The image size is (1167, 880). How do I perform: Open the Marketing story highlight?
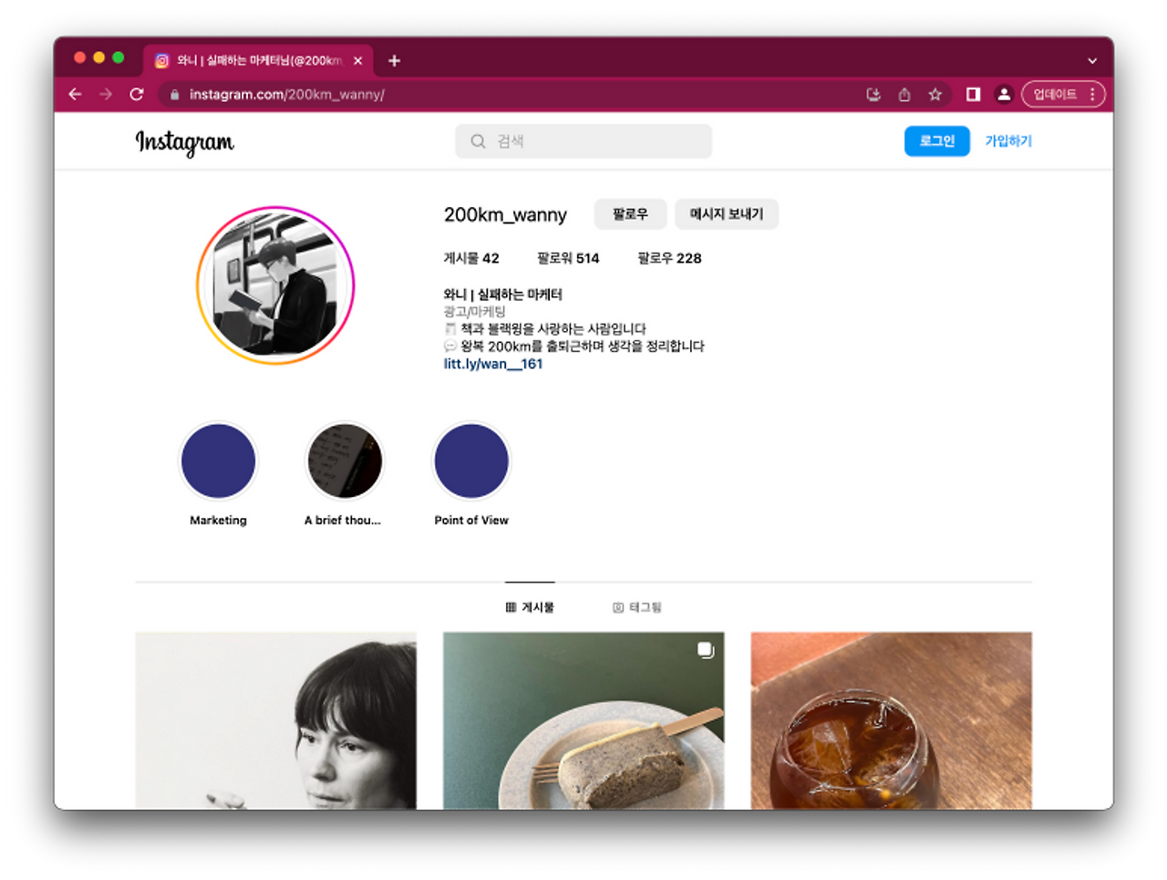click(218, 461)
